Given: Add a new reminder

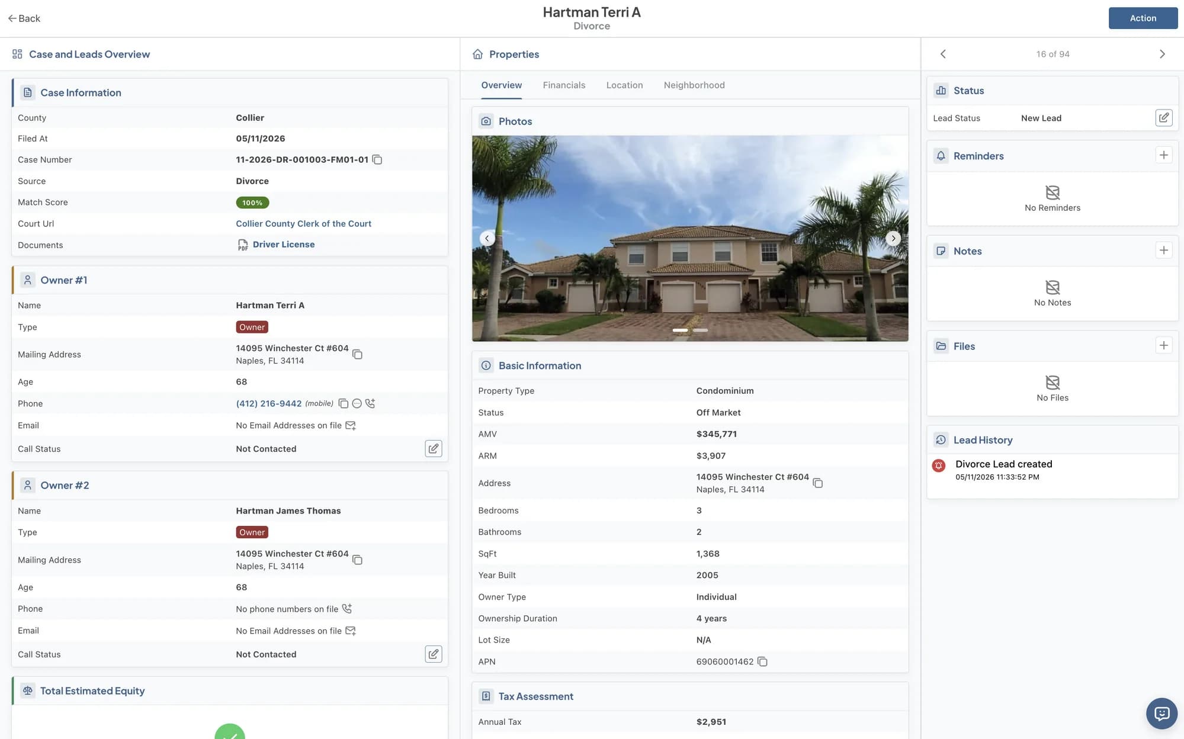Looking at the screenshot, I should (x=1164, y=155).
